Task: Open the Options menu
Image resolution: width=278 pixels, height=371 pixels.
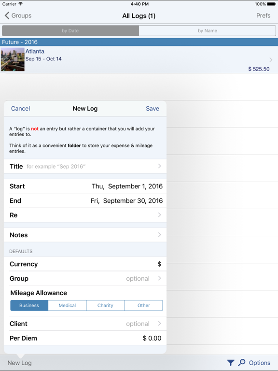Action: [260, 363]
